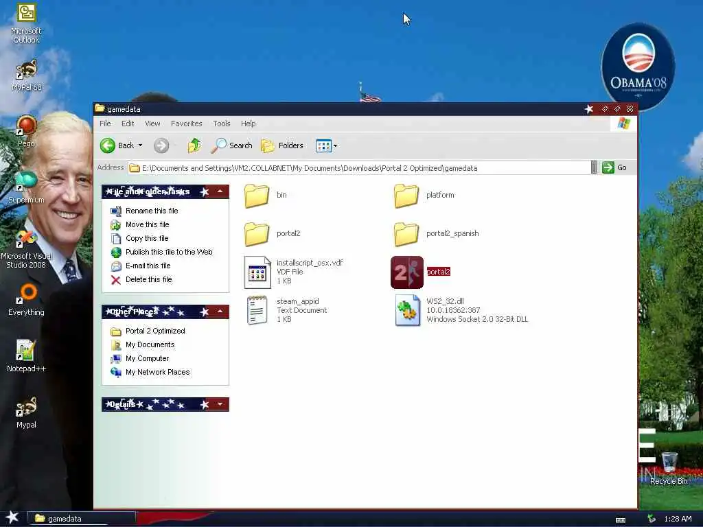Viewport: 703px width, 527px height.
Task: Select the WS2_32.dll file icon
Action: click(x=408, y=310)
